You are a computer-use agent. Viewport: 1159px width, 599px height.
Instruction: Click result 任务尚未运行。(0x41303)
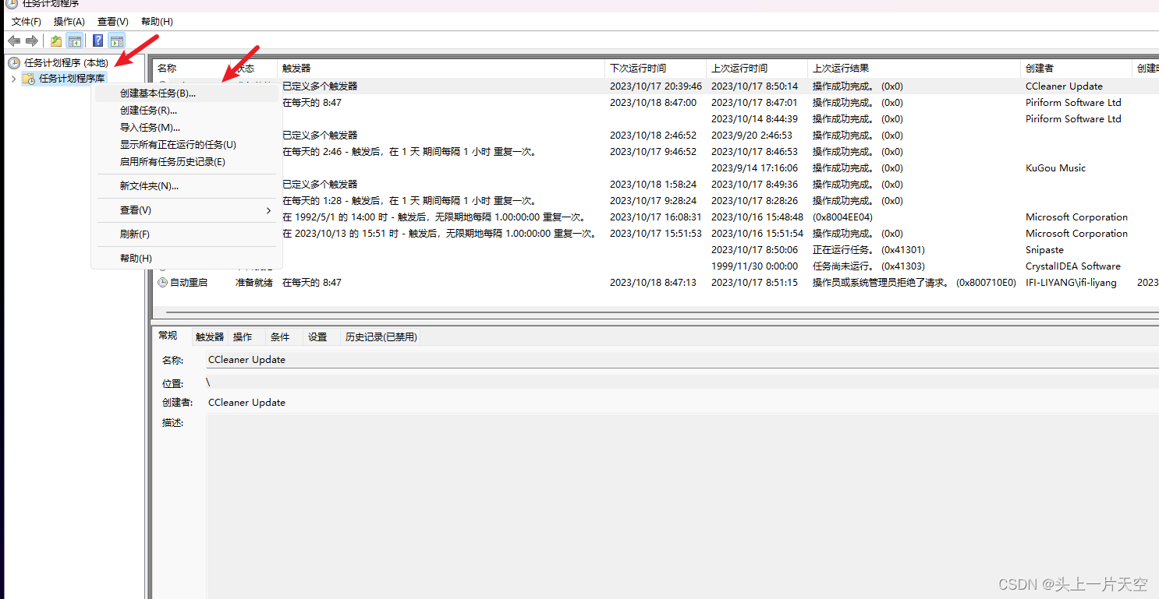869,266
